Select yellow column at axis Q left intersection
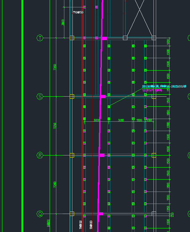The height and width of the screenshot is (232, 190). pos(72,214)
